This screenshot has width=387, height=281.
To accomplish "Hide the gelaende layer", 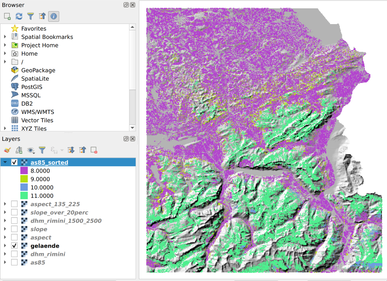I will pyautogui.click(x=14, y=246).
